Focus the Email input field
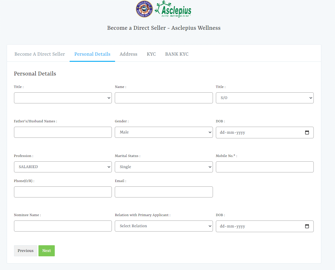This screenshot has height=270, width=335. coord(164,192)
